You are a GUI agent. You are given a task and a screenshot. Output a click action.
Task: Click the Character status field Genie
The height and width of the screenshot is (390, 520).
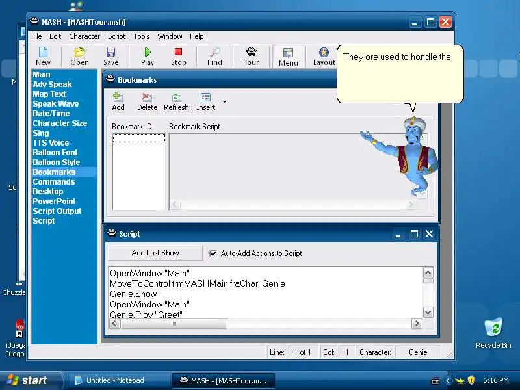pyautogui.click(x=418, y=352)
